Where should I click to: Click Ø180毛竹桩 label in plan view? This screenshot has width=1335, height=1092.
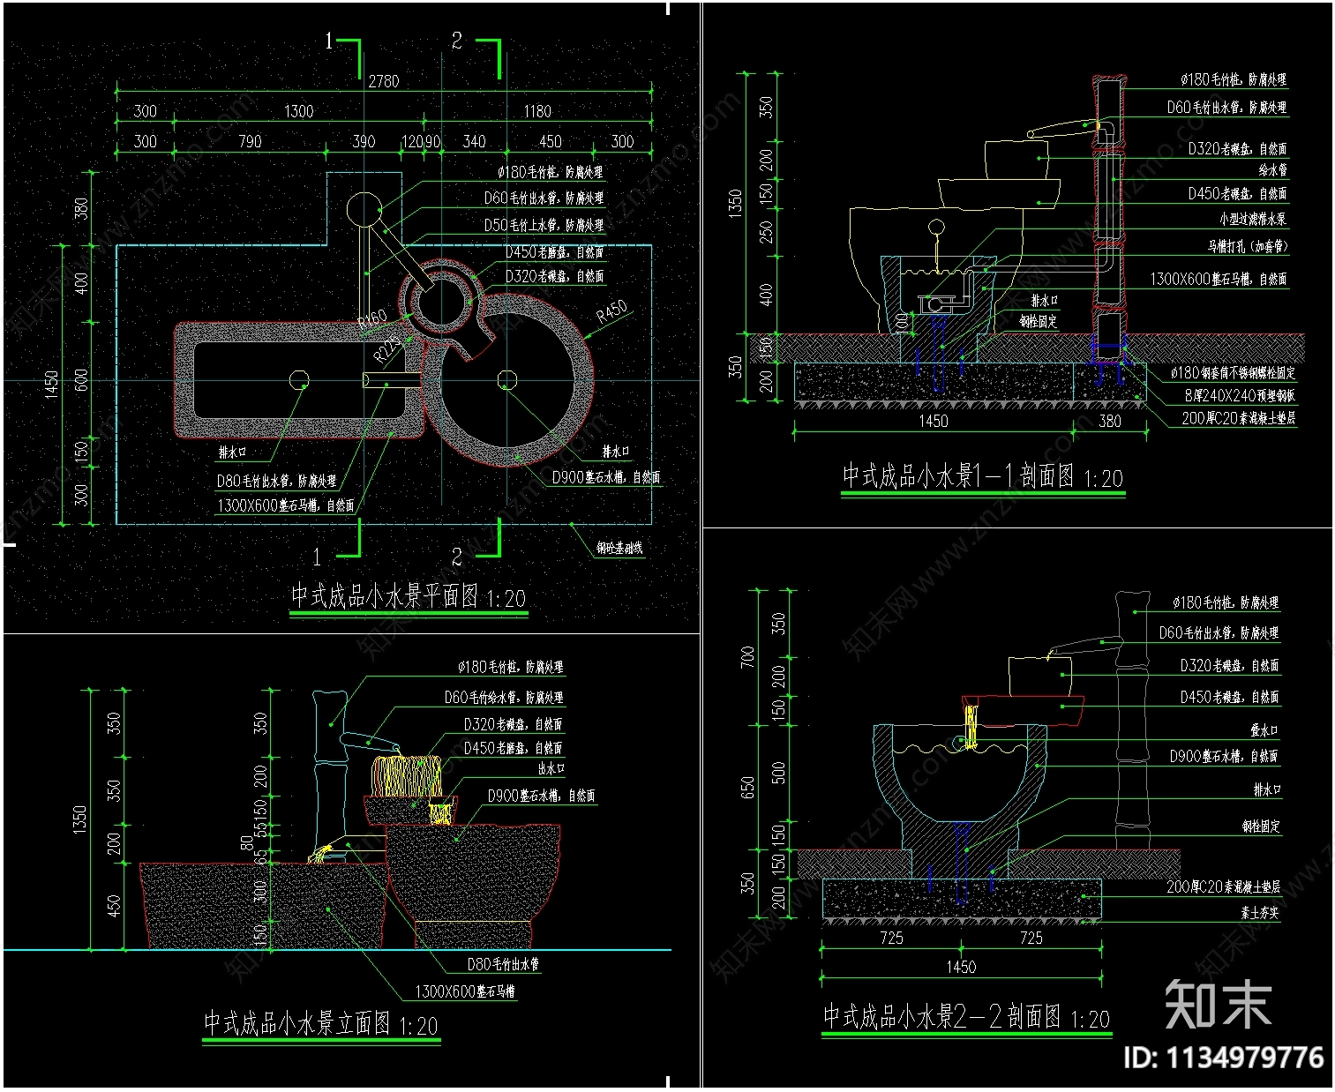551,172
